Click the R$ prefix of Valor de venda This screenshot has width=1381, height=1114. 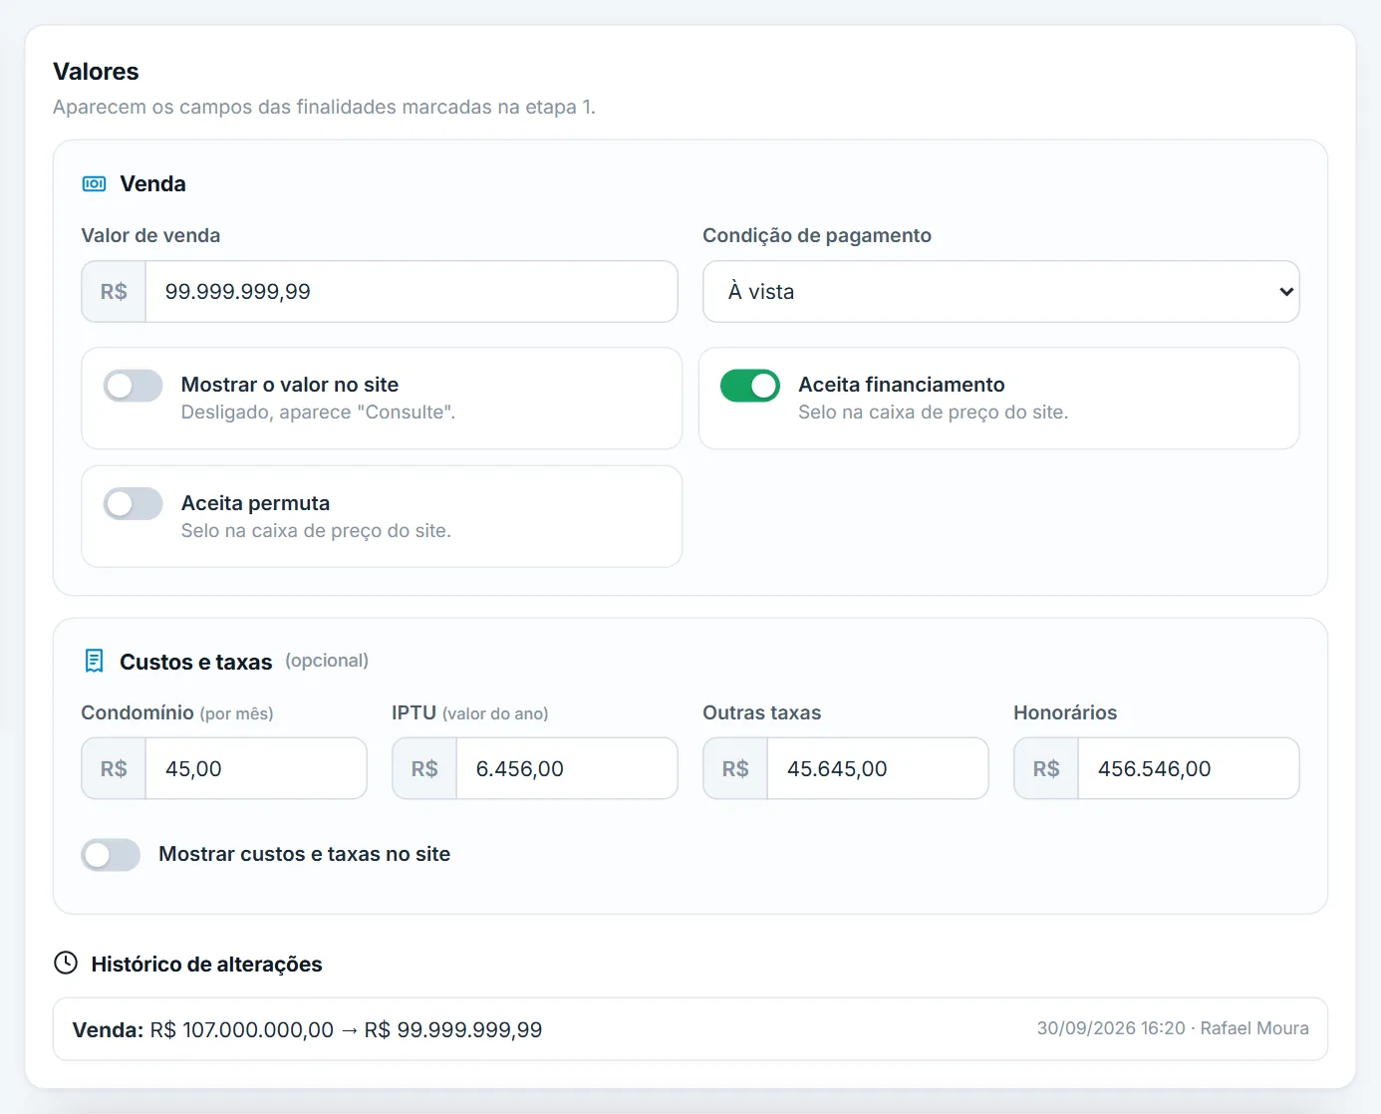114,292
